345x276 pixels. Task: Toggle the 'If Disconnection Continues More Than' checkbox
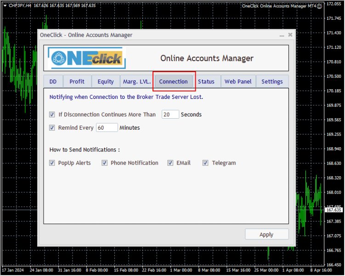tap(52, 115)
